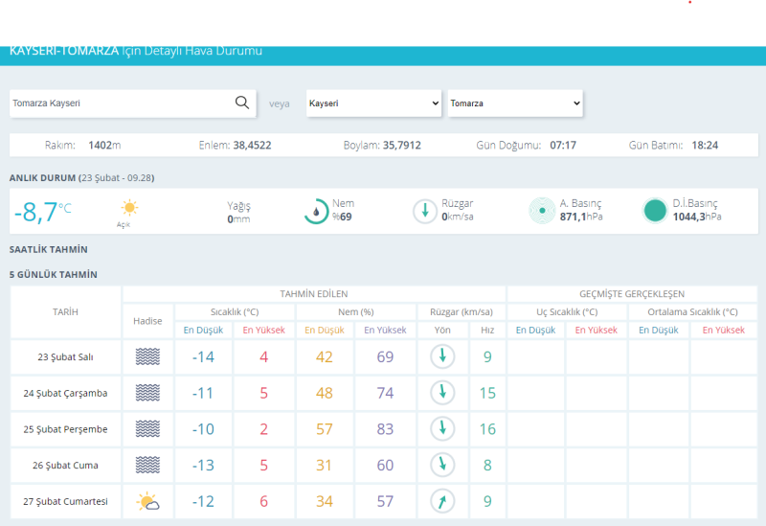The width and height of the screenshot is (766, 526).
Task: Click the Nem %69 reading
Action: point(343,210)
